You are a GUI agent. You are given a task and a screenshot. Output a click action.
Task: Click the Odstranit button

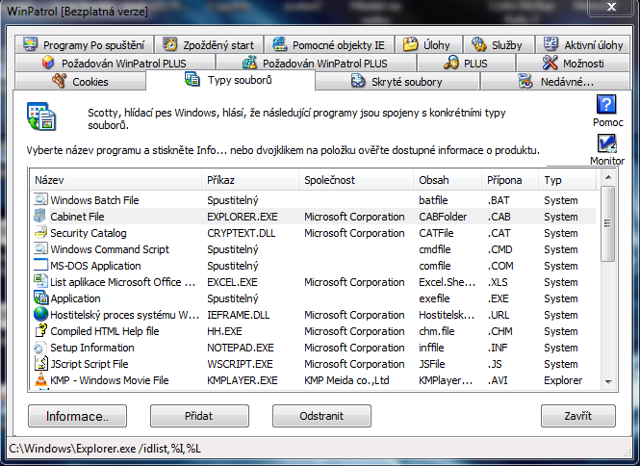[x=321, y=416]
